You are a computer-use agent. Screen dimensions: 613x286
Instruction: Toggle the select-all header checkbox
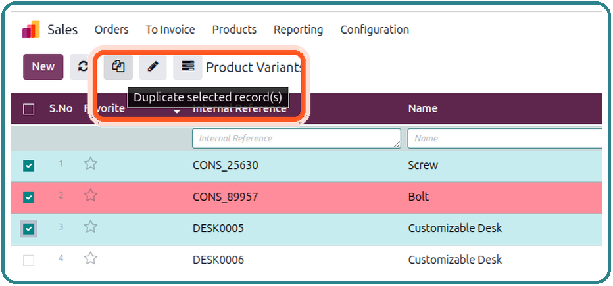pyautogui.click(x=28, y=109)
